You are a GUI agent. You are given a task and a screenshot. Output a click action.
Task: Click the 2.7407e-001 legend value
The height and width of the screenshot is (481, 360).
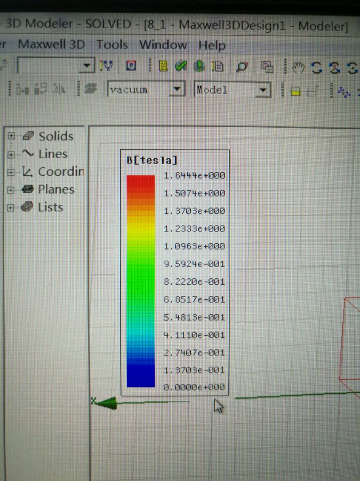[x=194, y=353]
